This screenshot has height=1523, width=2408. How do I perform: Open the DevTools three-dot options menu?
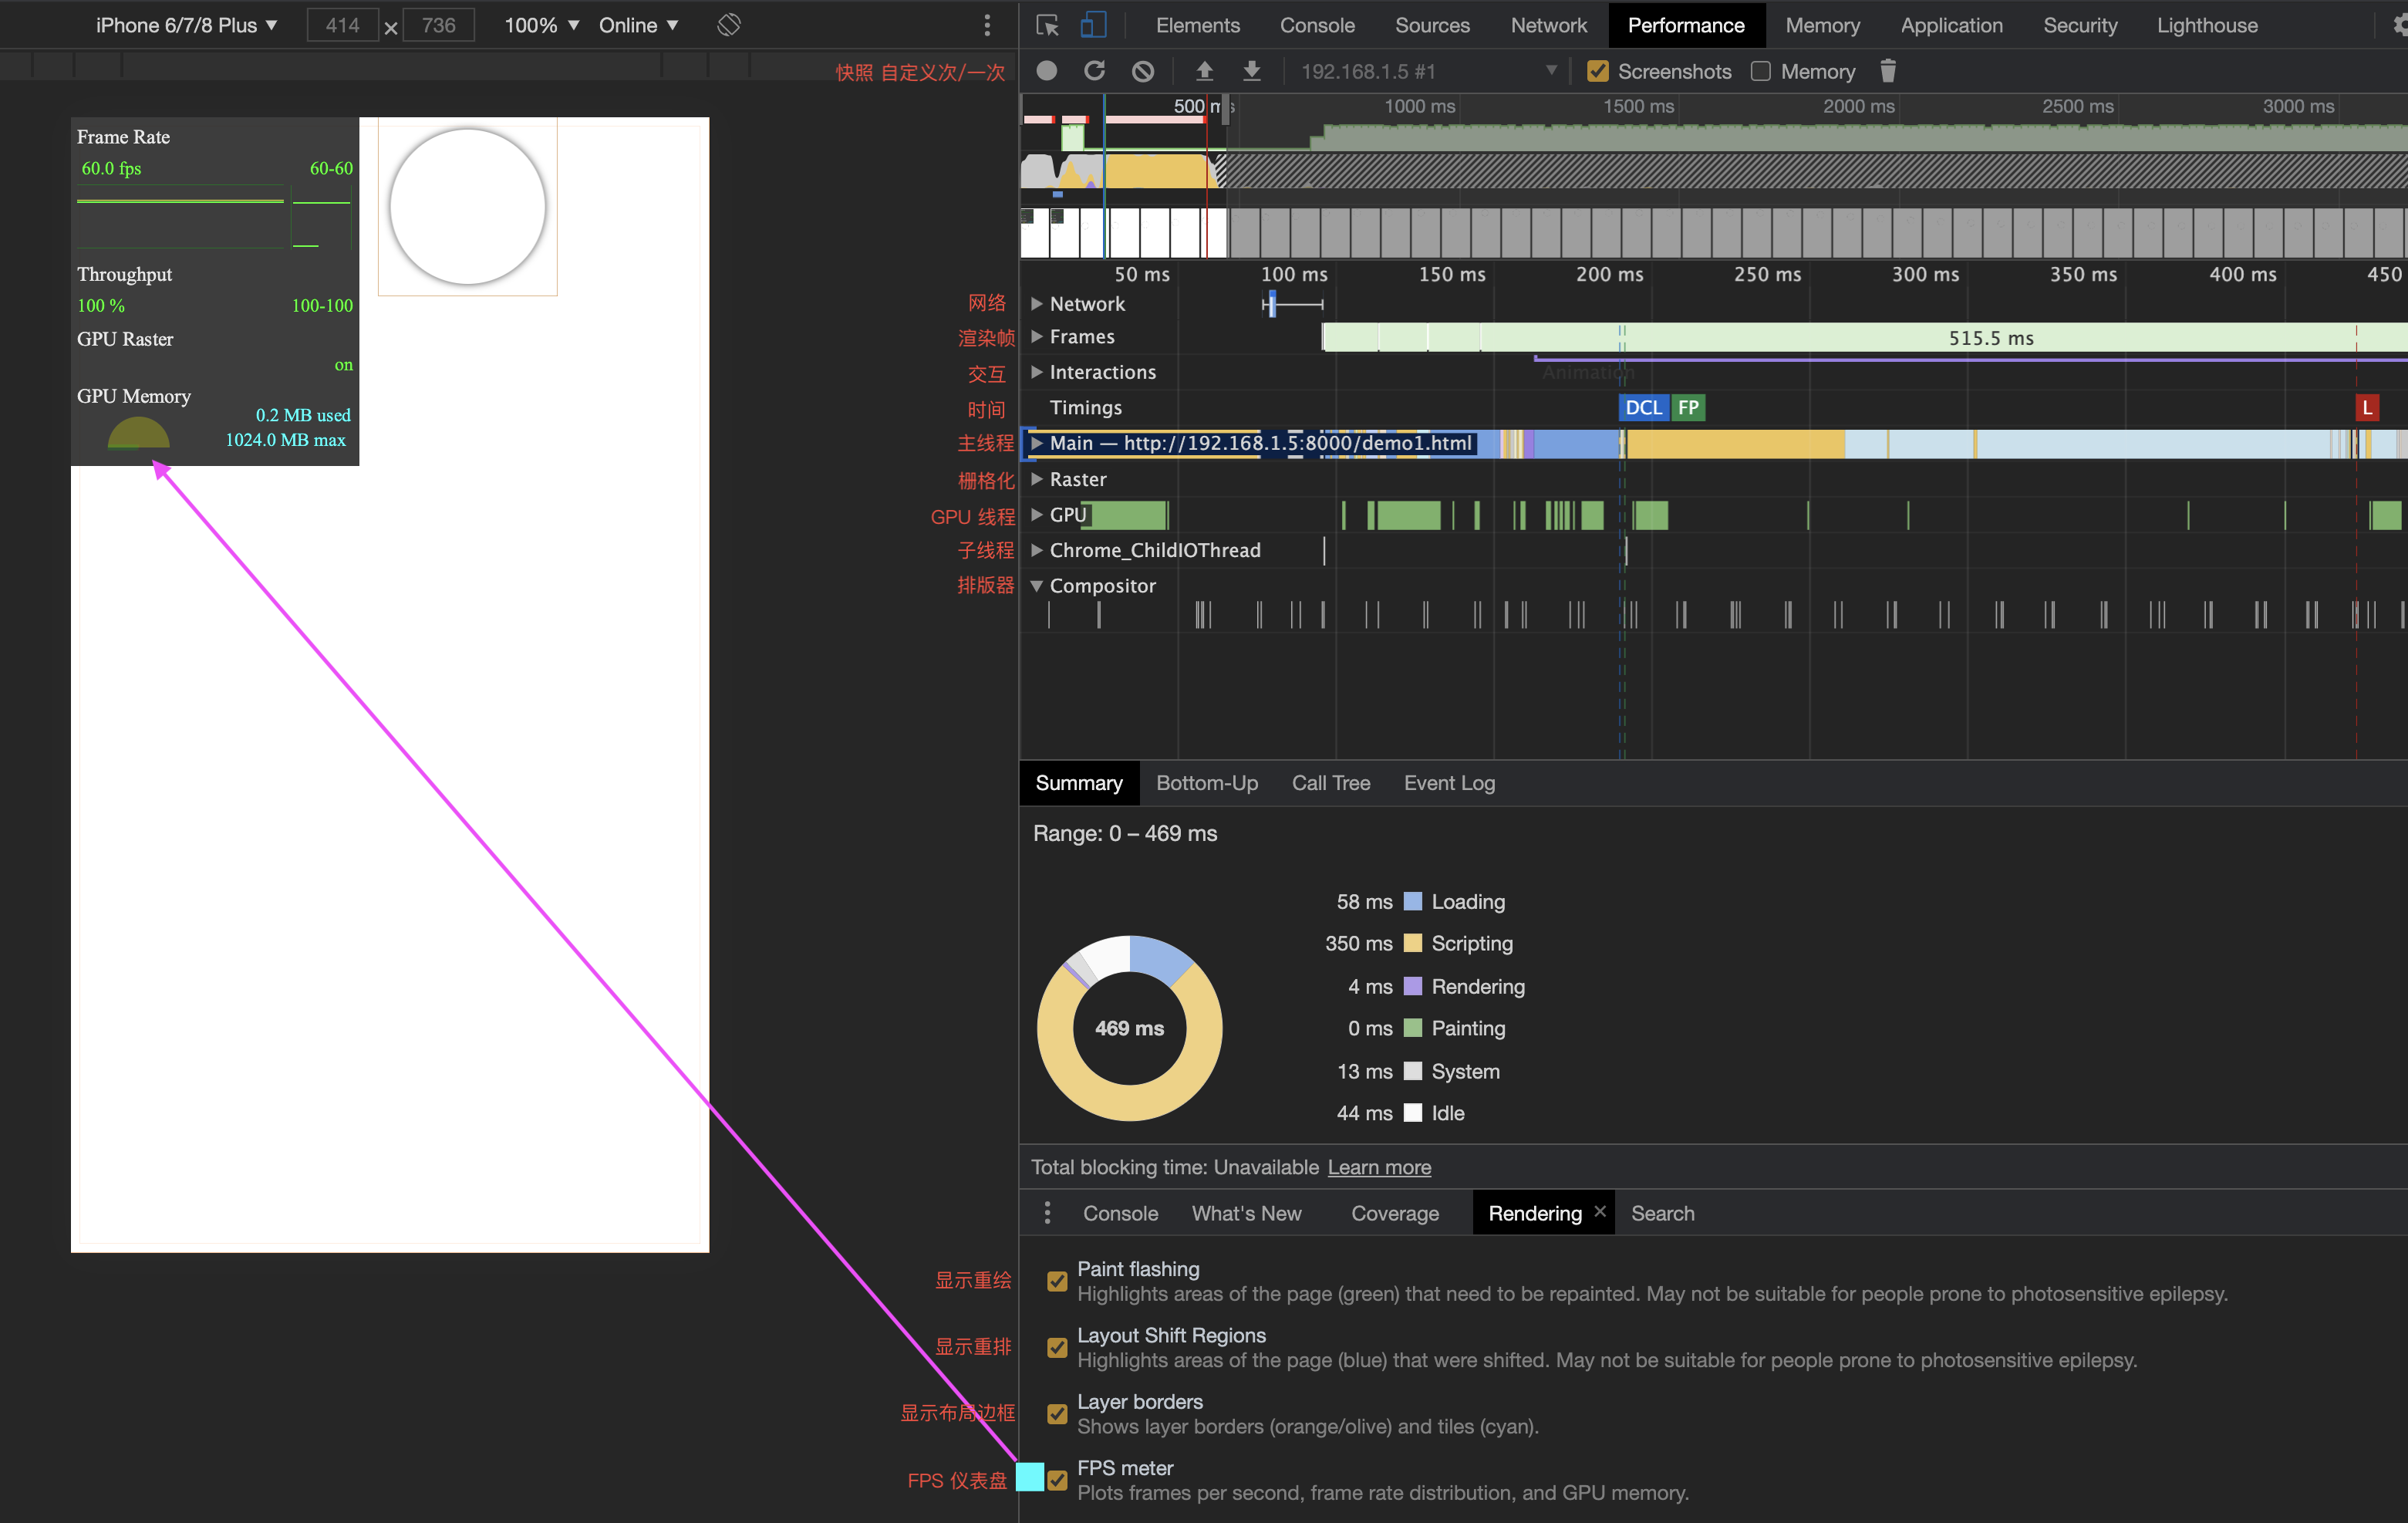pyautogui.click(x=987, y=24)
